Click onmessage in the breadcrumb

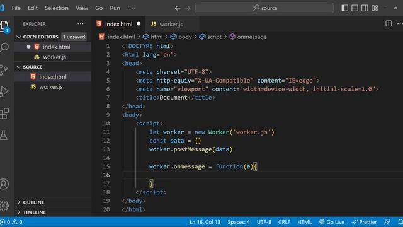[251, 37]
